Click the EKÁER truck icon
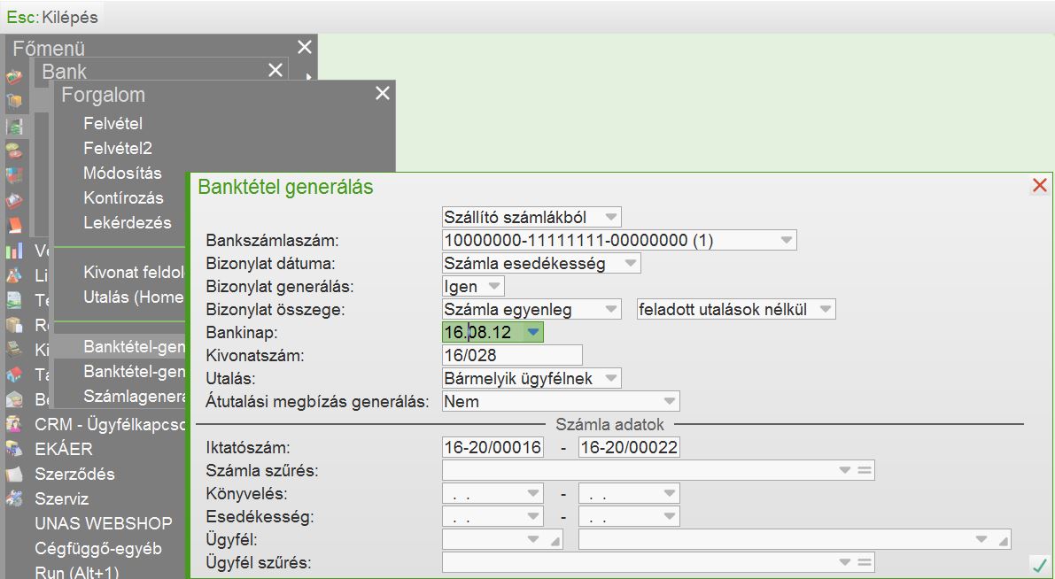Screen dimensions: 1055x579 click(14, 449)
